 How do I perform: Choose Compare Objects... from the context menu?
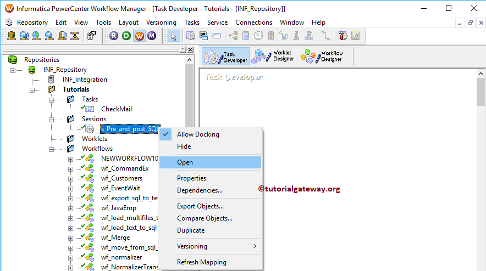click(211, 218)
